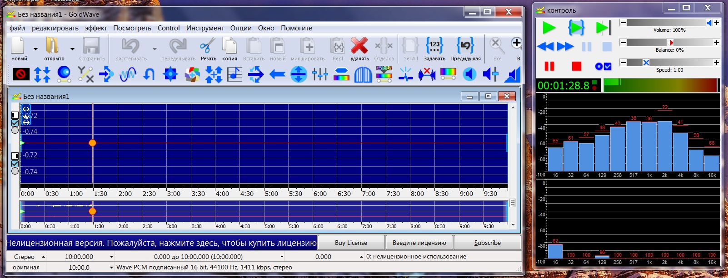
Task: Toggle the upper channel checkbox in waveform
Action: (15, 123)
